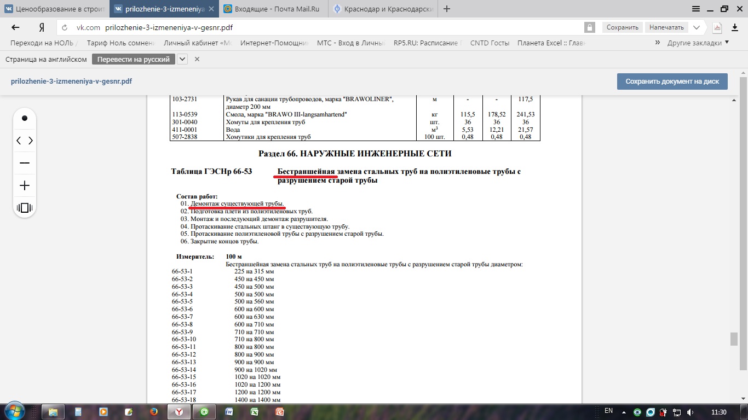
Task: Open the Yandex browser hamburger menu
Action: [695, 9]
